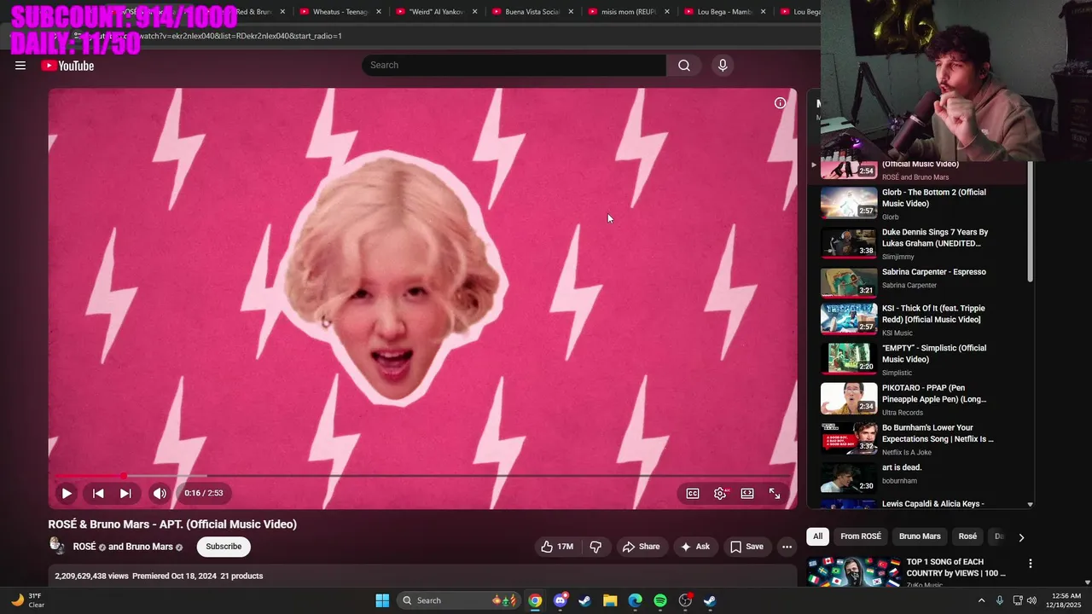Click the search magnifier button
The width and height of the screenshot is (1092, 614).
pyautogui.click(x=684, y=66)
